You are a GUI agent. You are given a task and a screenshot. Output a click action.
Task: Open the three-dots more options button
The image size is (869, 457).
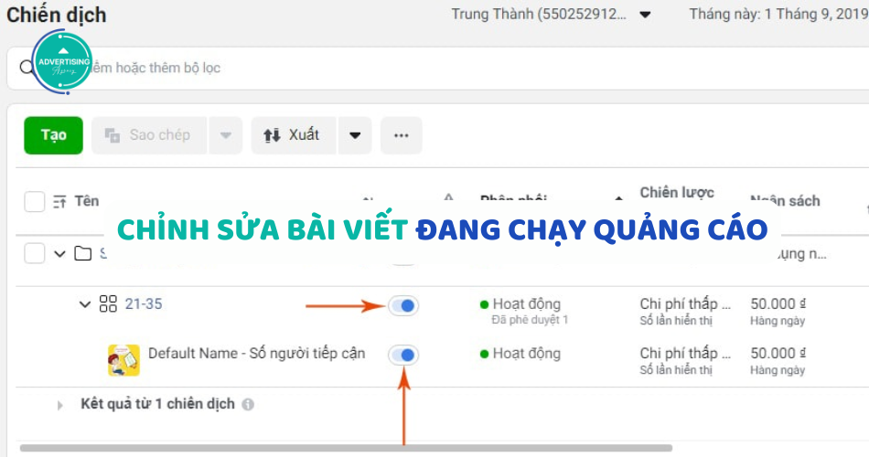pos(402,135)
